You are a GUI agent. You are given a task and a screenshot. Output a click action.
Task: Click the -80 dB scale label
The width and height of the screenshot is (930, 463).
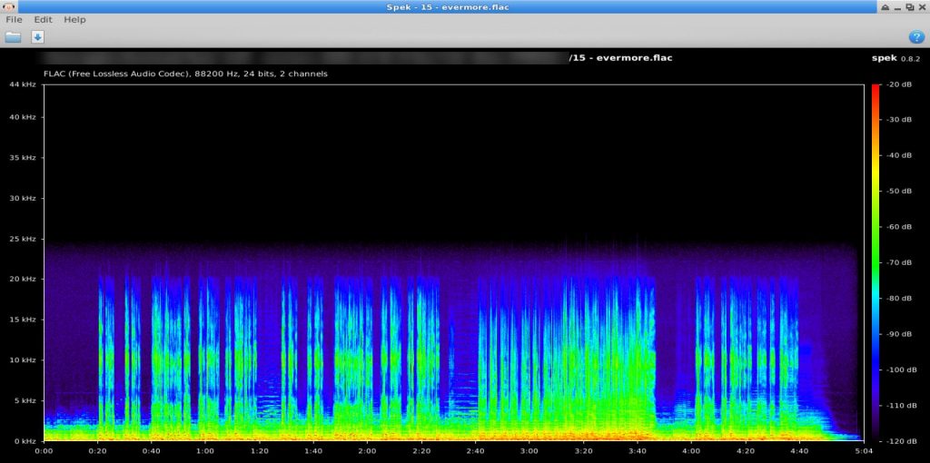click(x=898, y=298)
